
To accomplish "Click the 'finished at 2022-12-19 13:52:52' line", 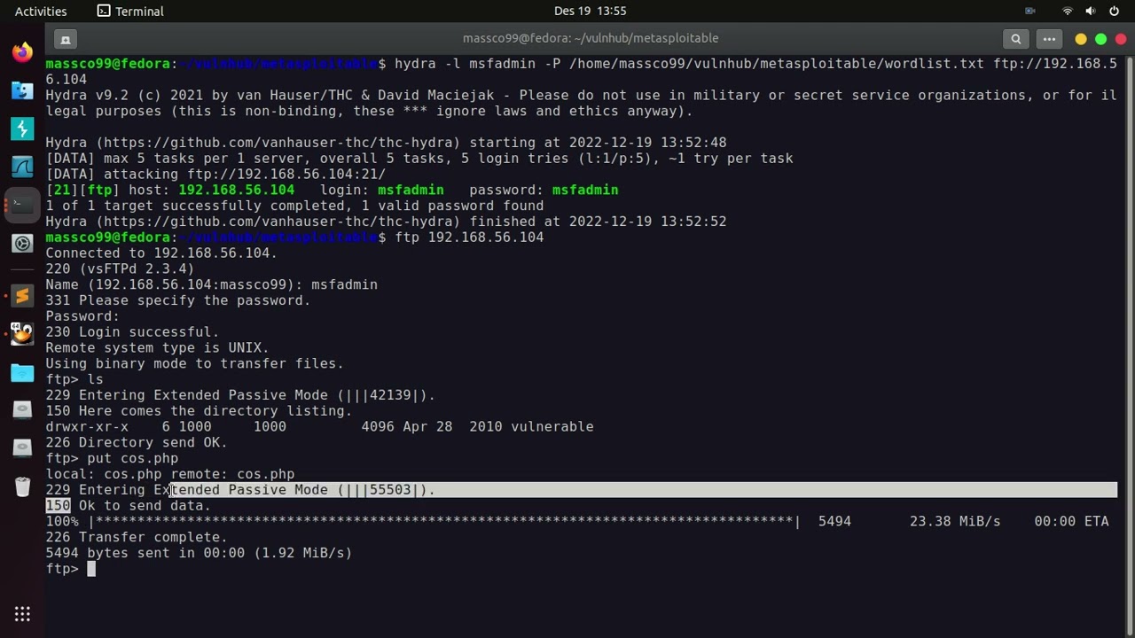I will point(386,222).
